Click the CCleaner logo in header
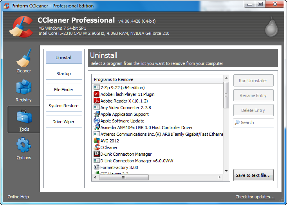This screenshot has width=287, height=205. 21,27
